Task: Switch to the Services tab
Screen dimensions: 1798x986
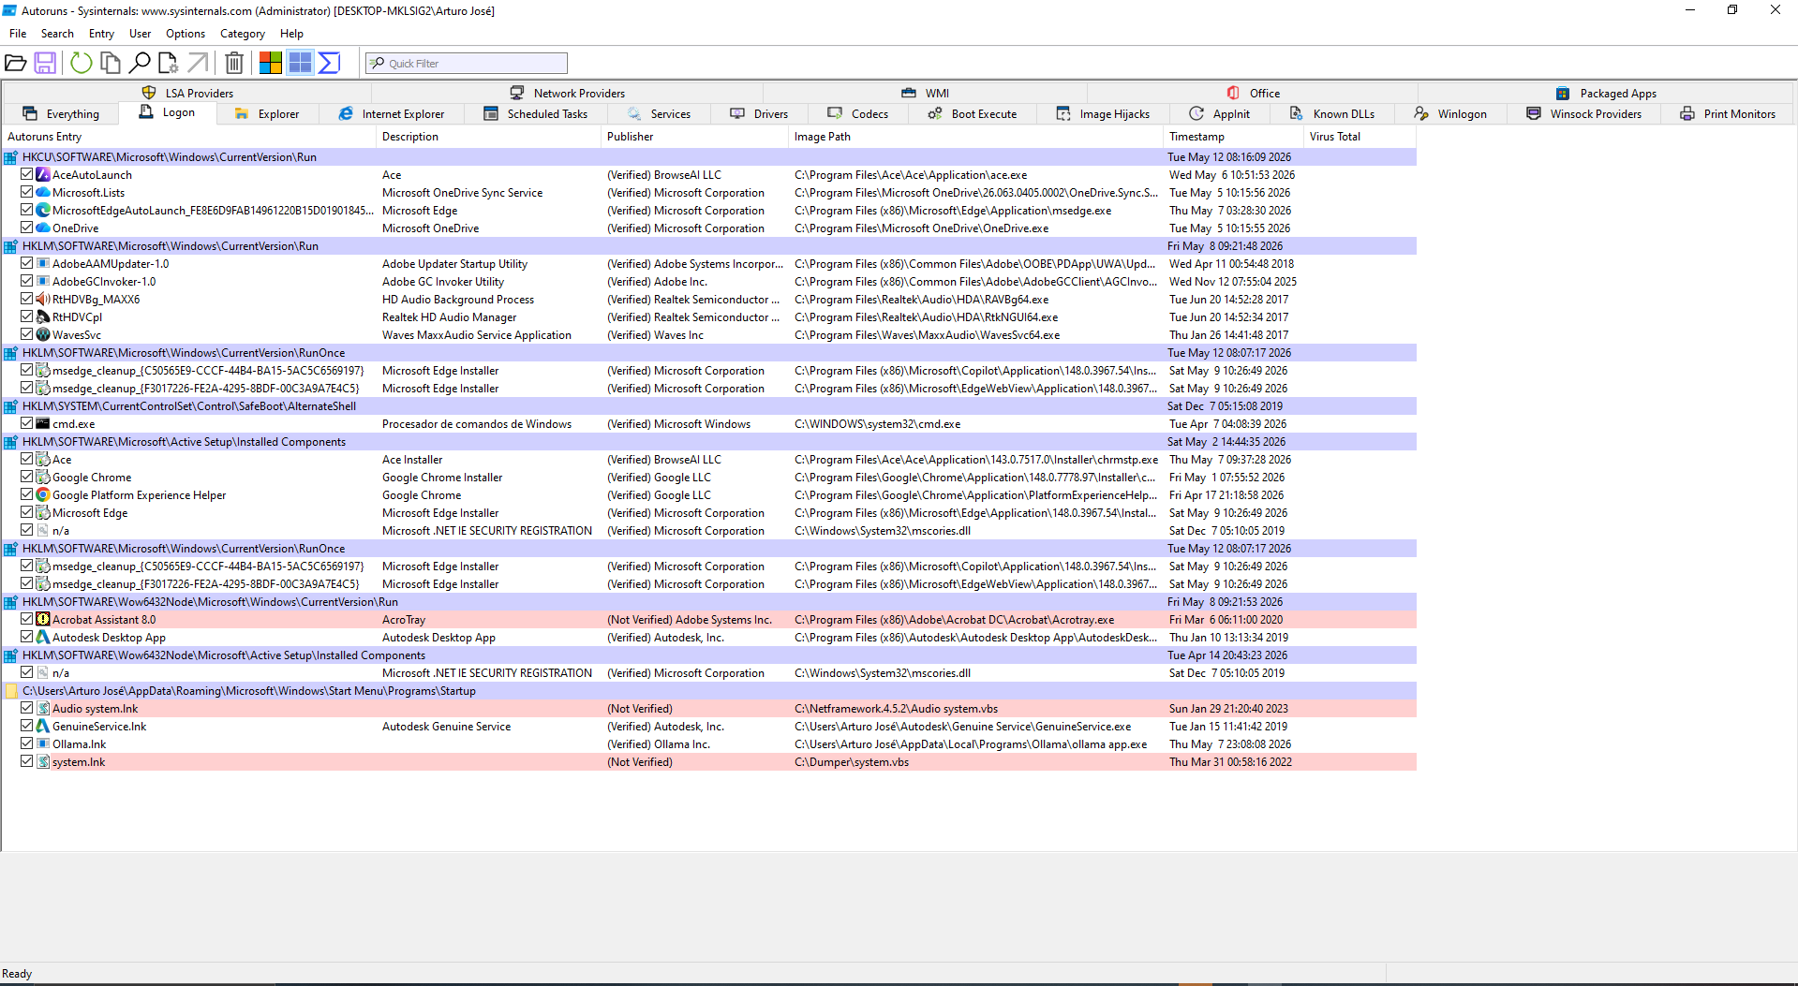Action: tap(660, 113)
